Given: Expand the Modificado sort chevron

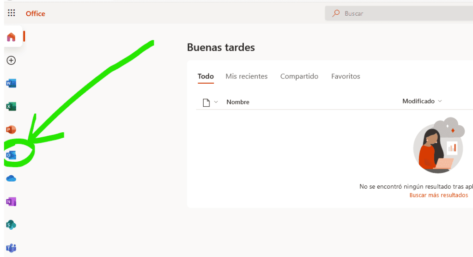Looking at the screenshot, I should pos(440,101).
